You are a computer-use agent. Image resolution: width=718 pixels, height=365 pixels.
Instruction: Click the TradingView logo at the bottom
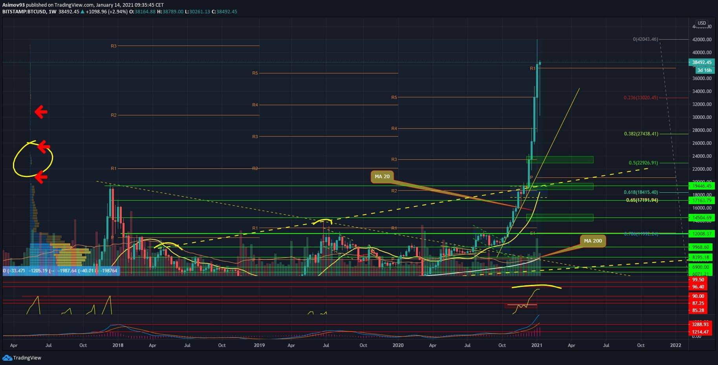pyautogui.click(x=22, y=358)
